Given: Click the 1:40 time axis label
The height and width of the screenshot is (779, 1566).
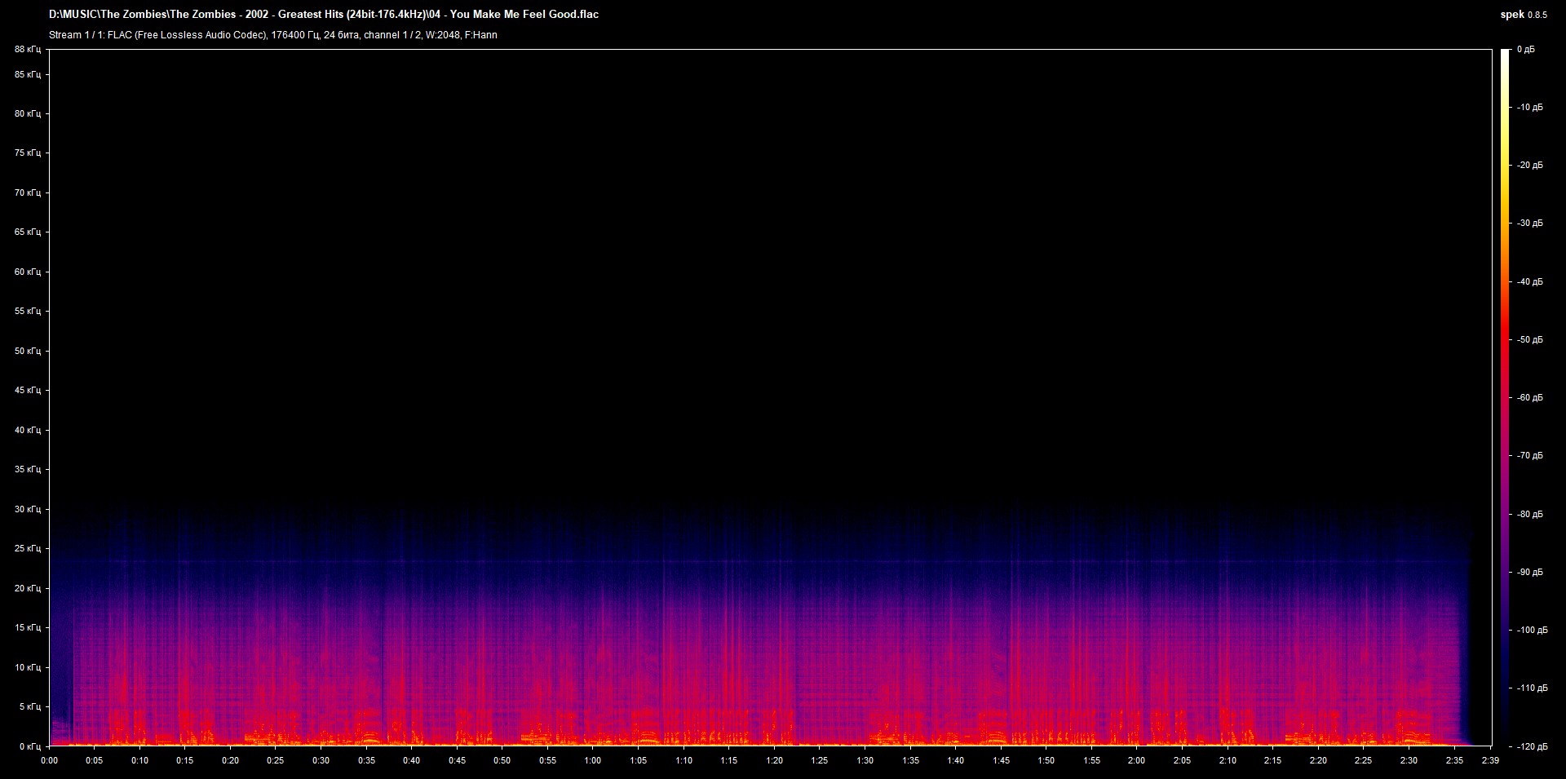Looking at the screenshot, I should [956, 760].
